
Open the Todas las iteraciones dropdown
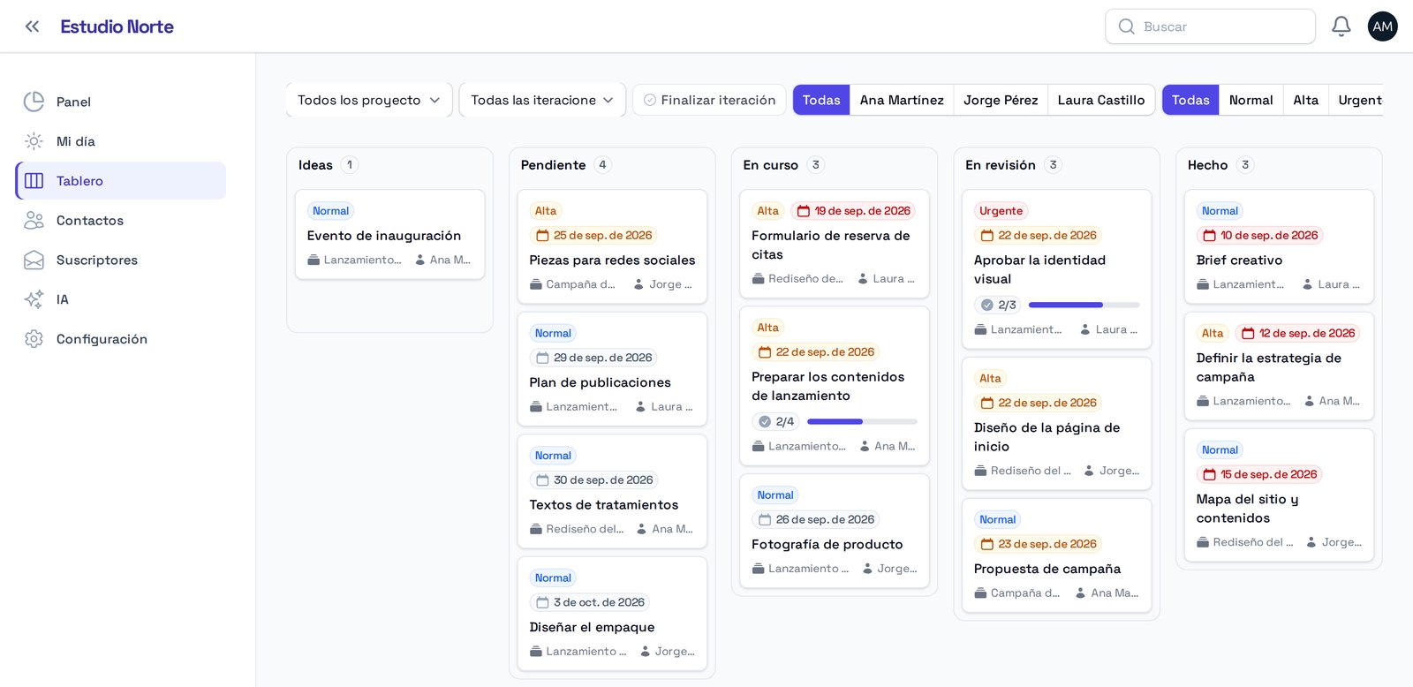click(542, 100)
